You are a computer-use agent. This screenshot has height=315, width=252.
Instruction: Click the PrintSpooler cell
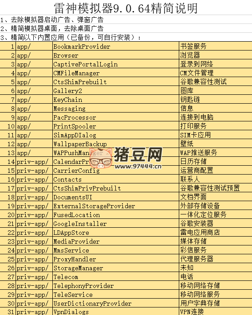pos(116,126)
